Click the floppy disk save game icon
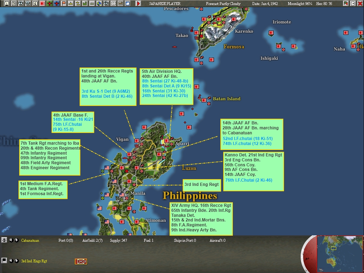This screenshot has height=273, width=364. (7, 4)
